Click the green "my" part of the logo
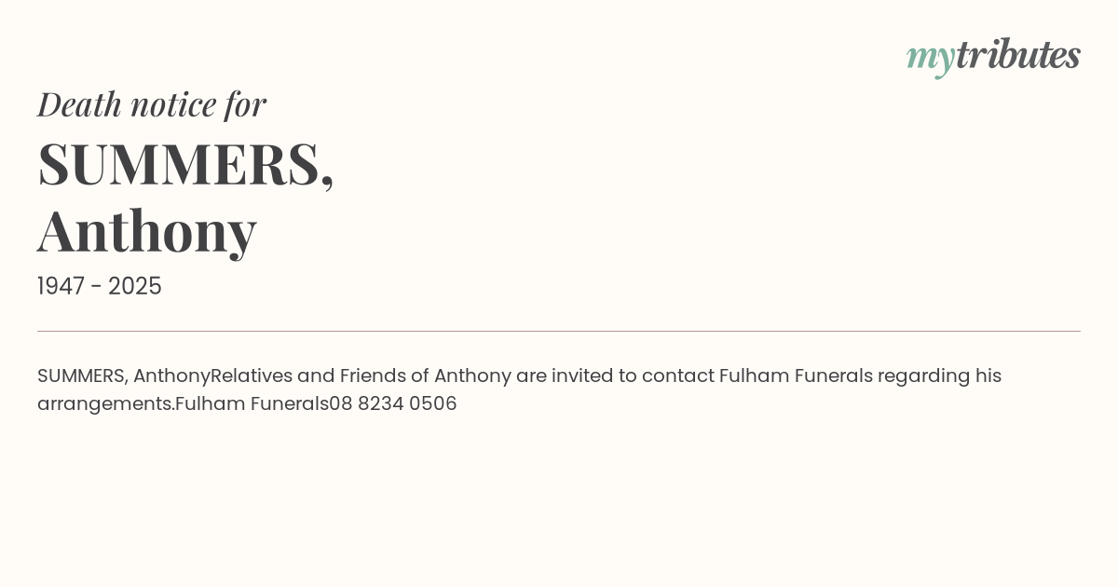Viewport: 1118px width, 587px height. pyautogui.click(x=930, y=58)
